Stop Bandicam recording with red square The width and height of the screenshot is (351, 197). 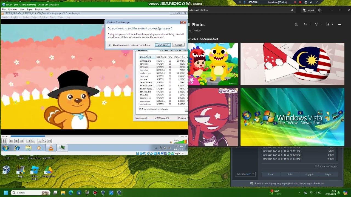coord(300,2)
